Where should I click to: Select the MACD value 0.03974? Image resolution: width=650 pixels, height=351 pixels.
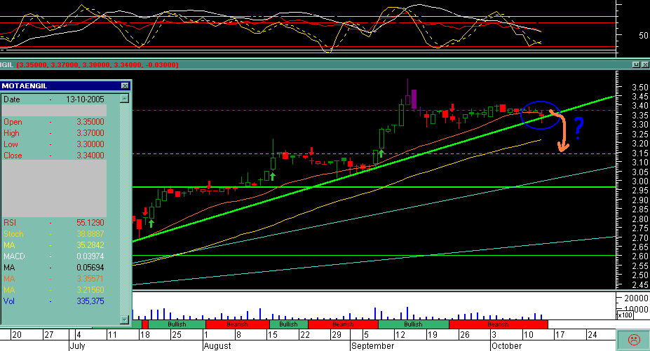coord(90,256)
